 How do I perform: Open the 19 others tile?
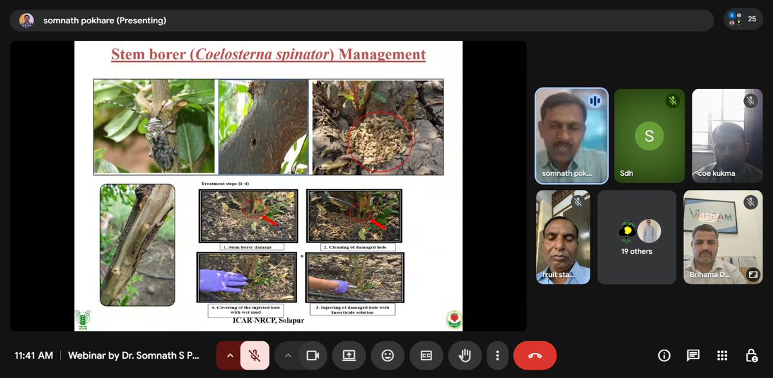636,237
